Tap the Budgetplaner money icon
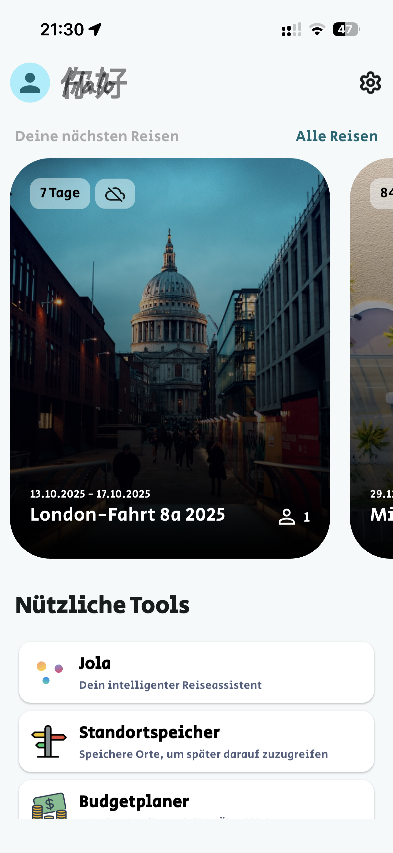393x853 pixels. coord(49,806)
